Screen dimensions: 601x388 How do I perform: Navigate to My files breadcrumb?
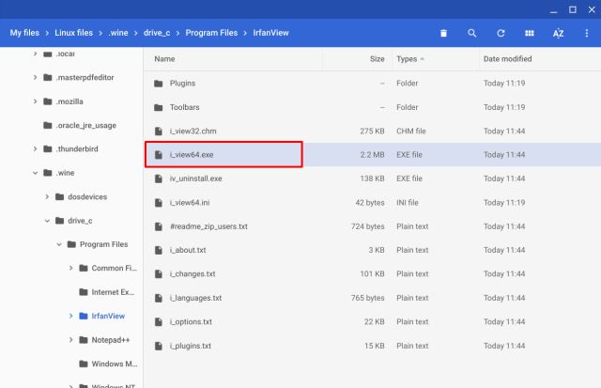[x=26, y=33]
